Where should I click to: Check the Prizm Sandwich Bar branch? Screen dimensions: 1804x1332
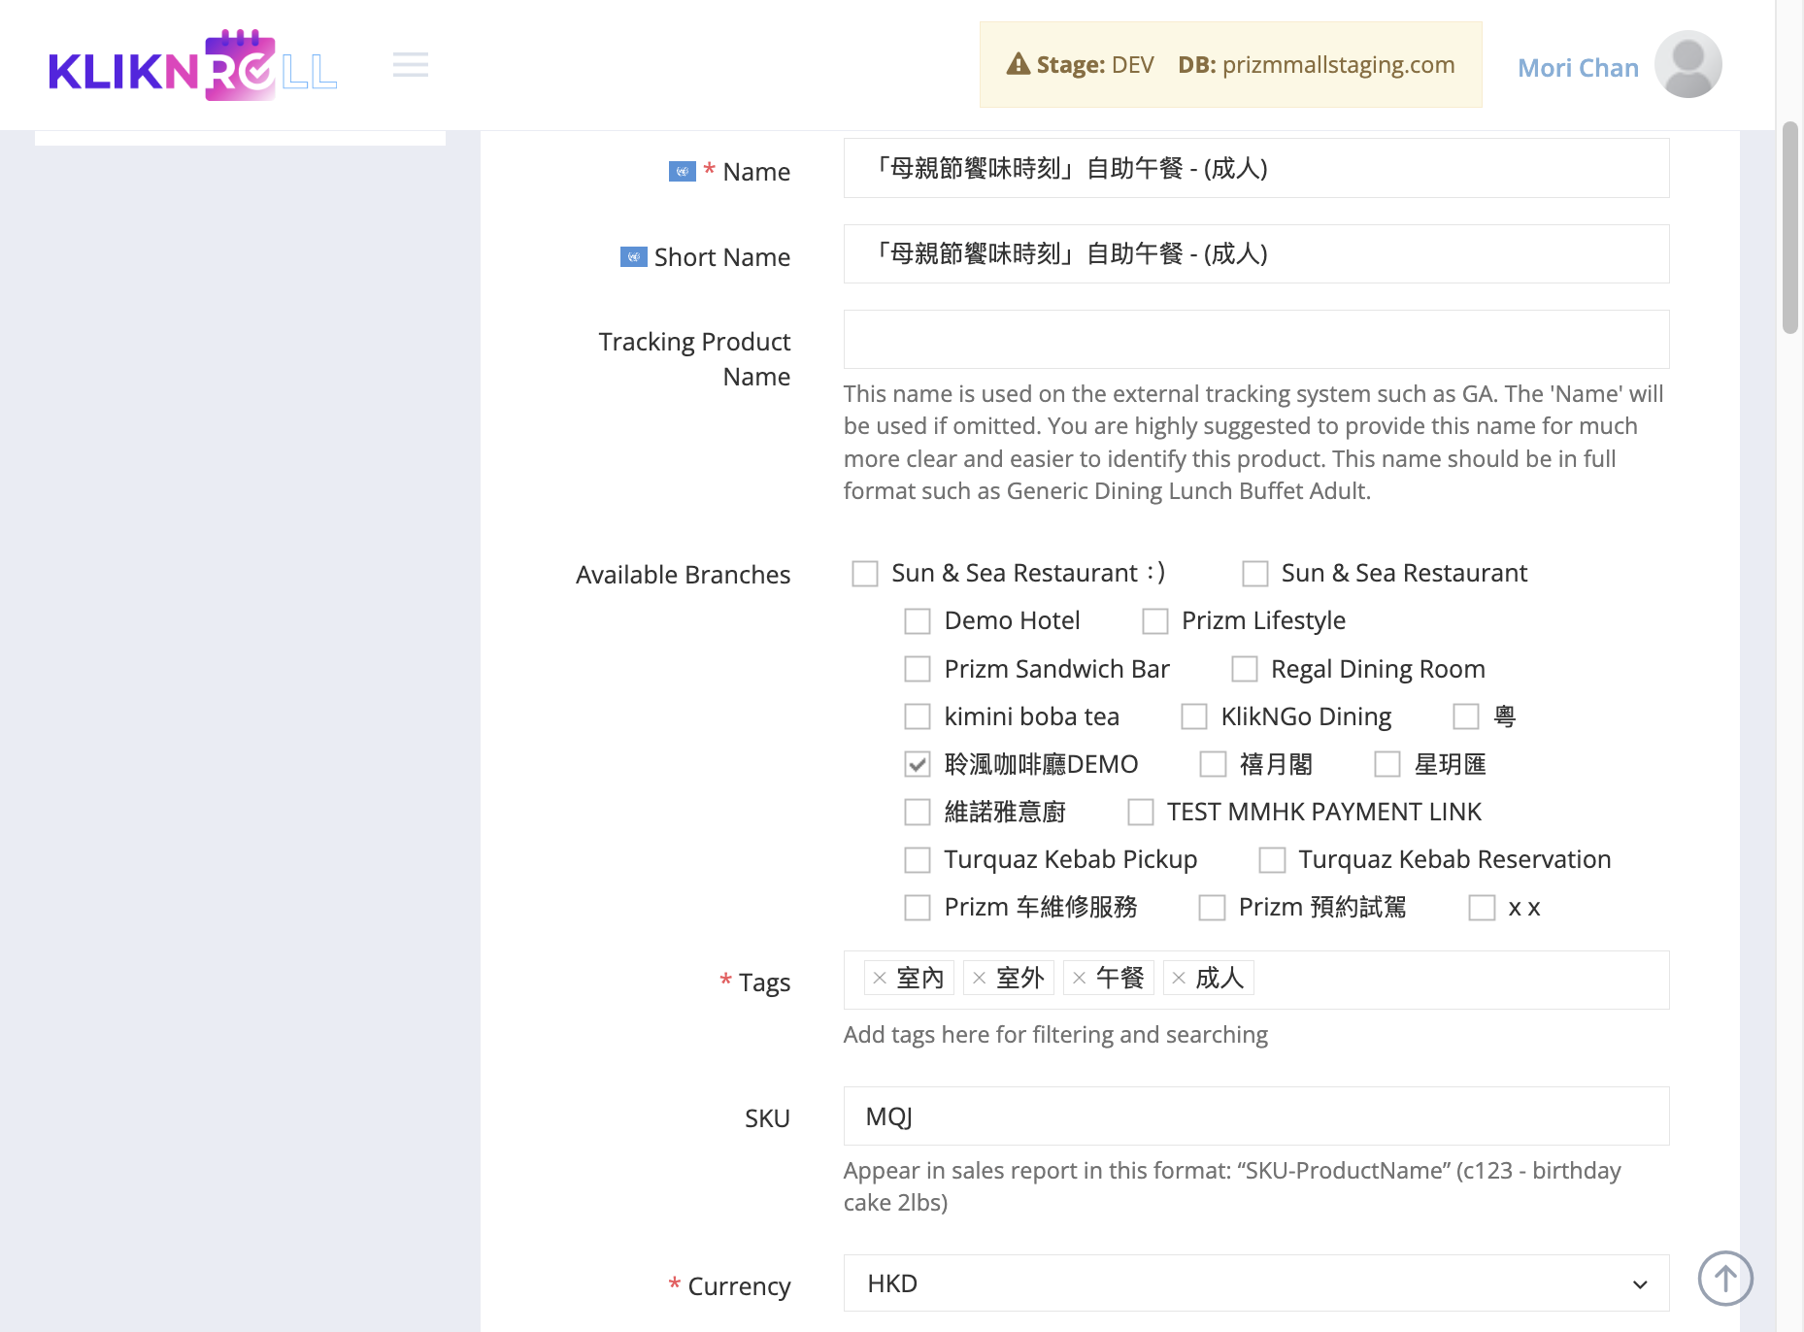pyautogui.click(x=918, y=669)
